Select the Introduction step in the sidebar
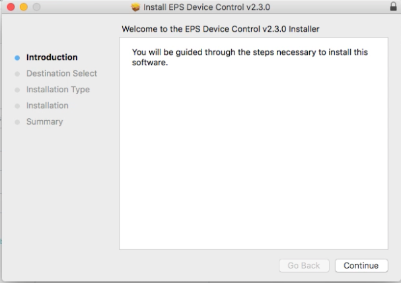The image size is (401, 283). (x=52, y=57)
